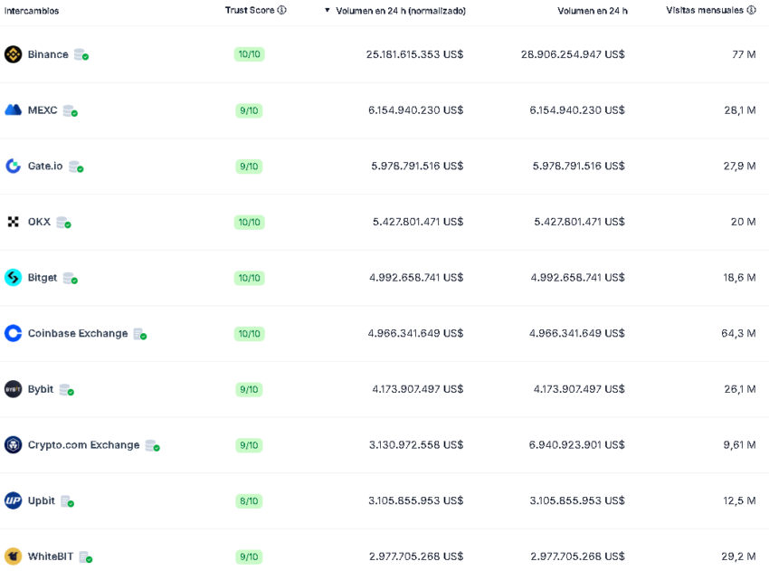Viewport: 769px width, 571px height.
Task: Click the OKX logo icon
Action: click(x=14, y=222)
